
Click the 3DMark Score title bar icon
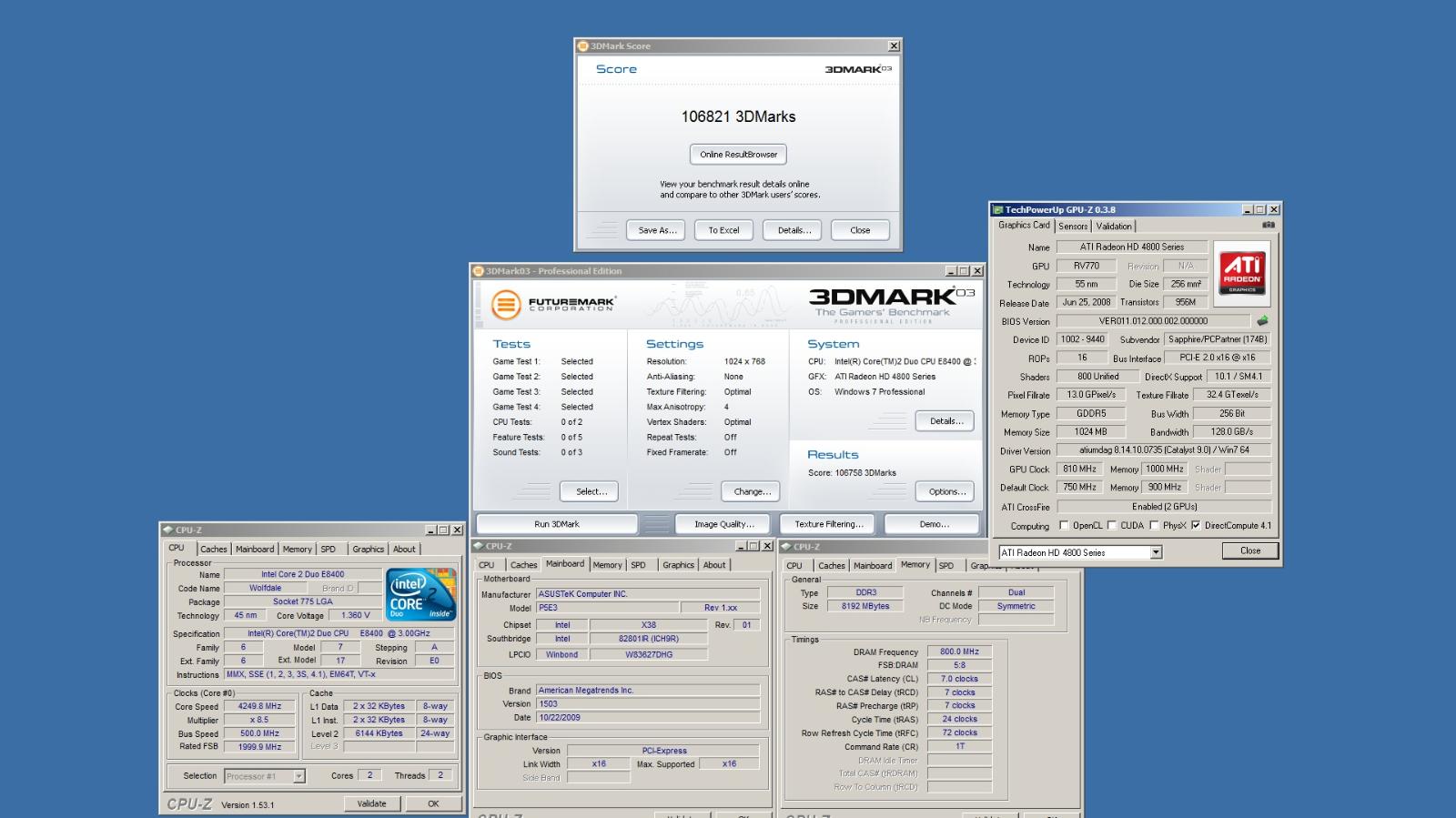582,45
